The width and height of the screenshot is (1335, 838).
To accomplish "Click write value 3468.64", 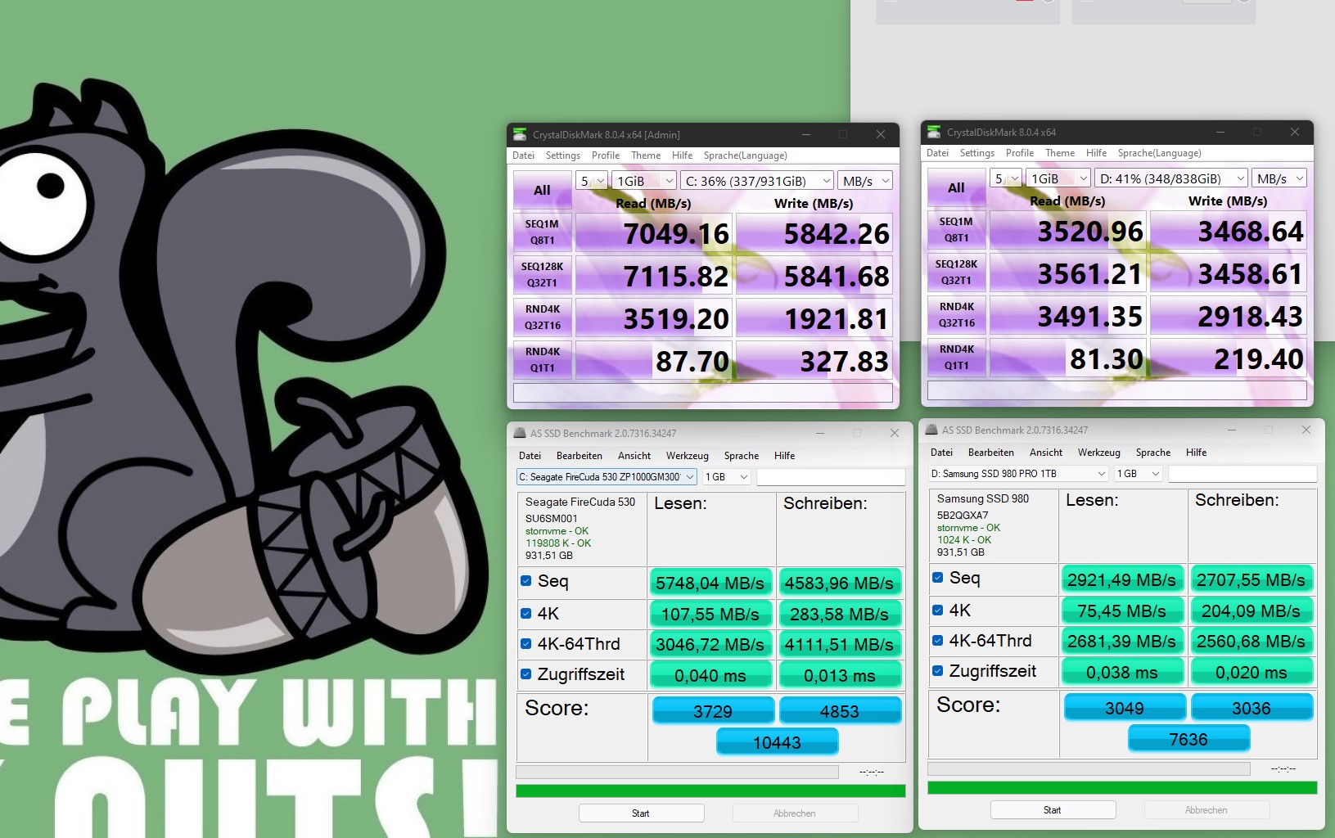I will pos(1229,232).
